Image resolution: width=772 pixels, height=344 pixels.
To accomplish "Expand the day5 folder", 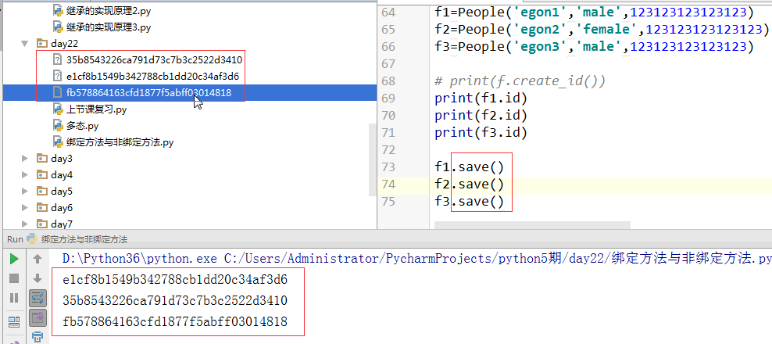I will (x=25, y=192).
